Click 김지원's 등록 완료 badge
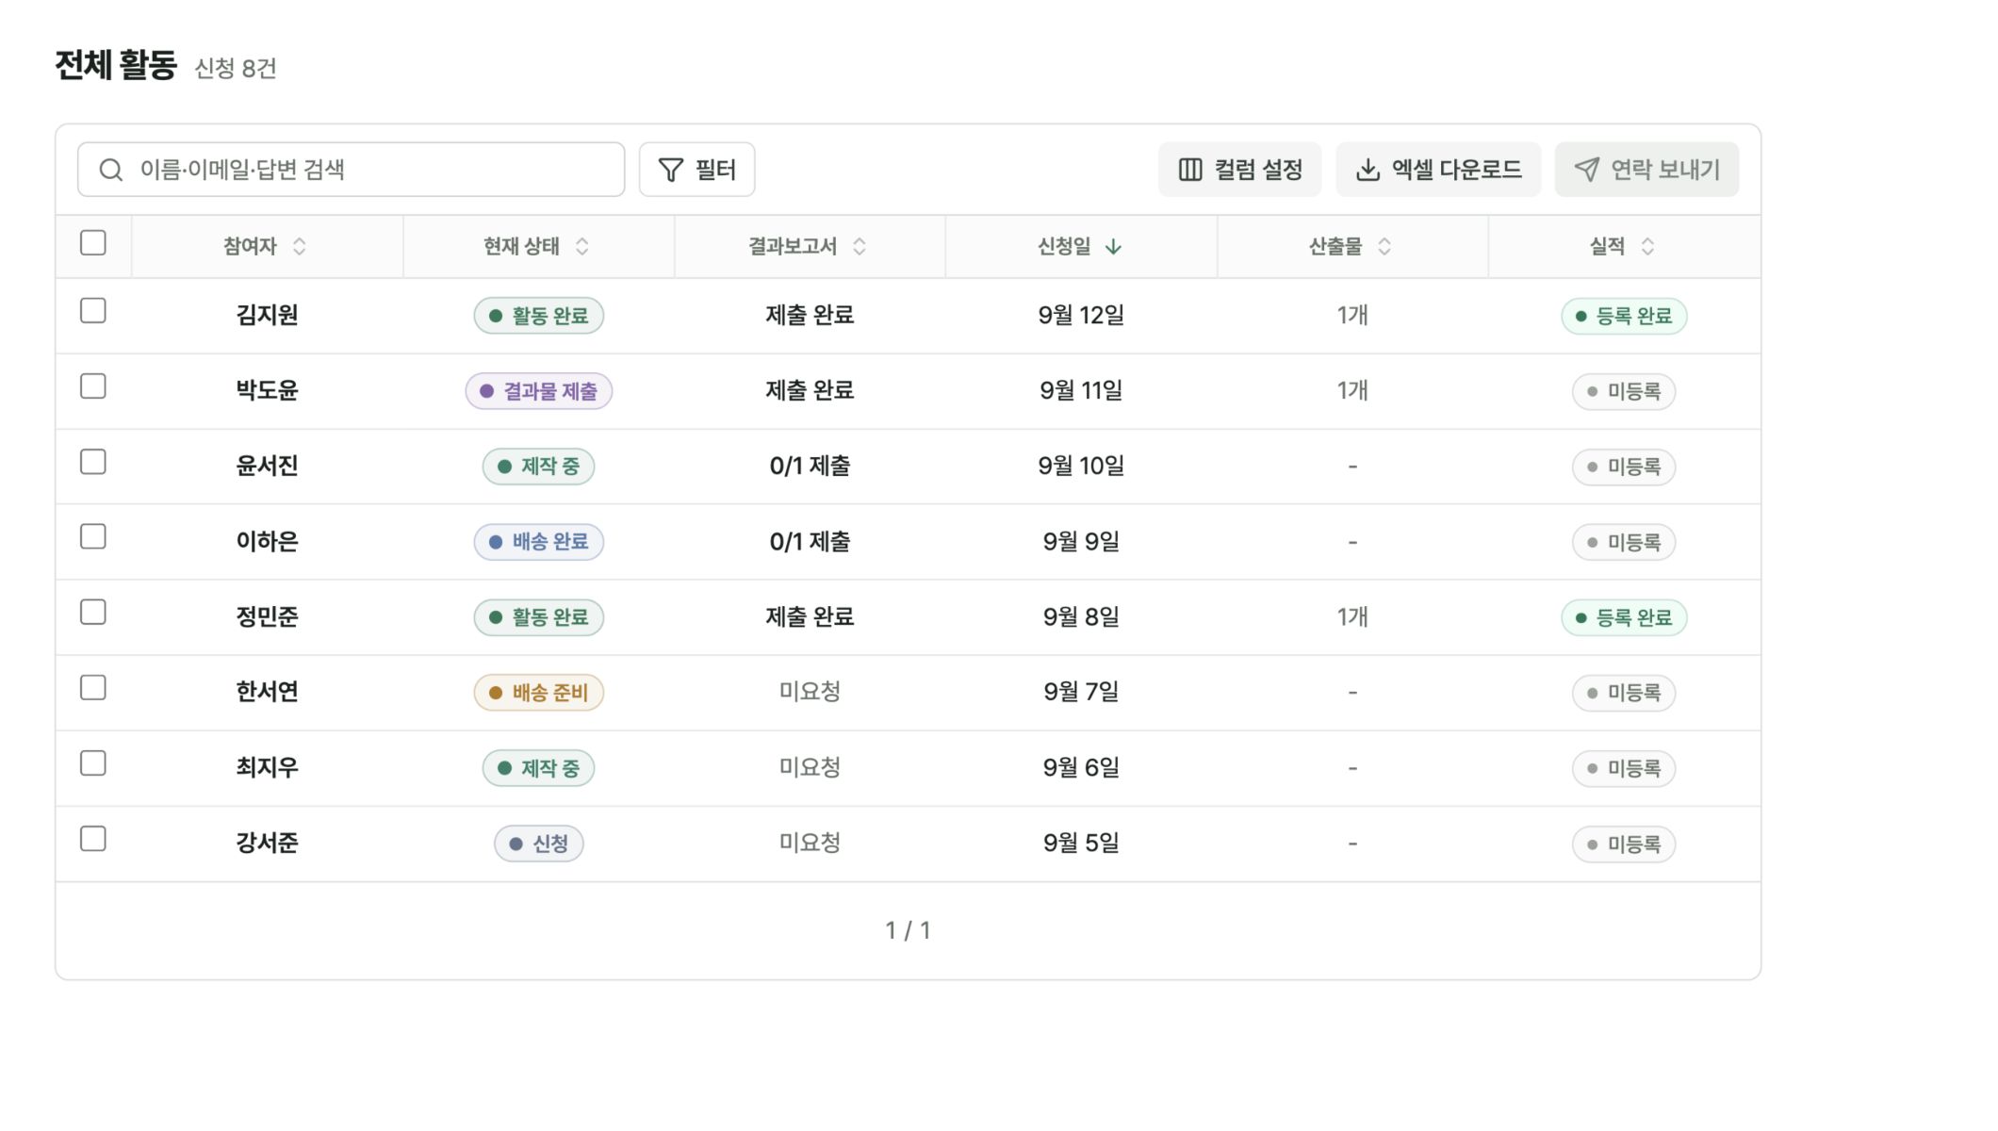1998x1131 pixels. tap(1624, 316)
